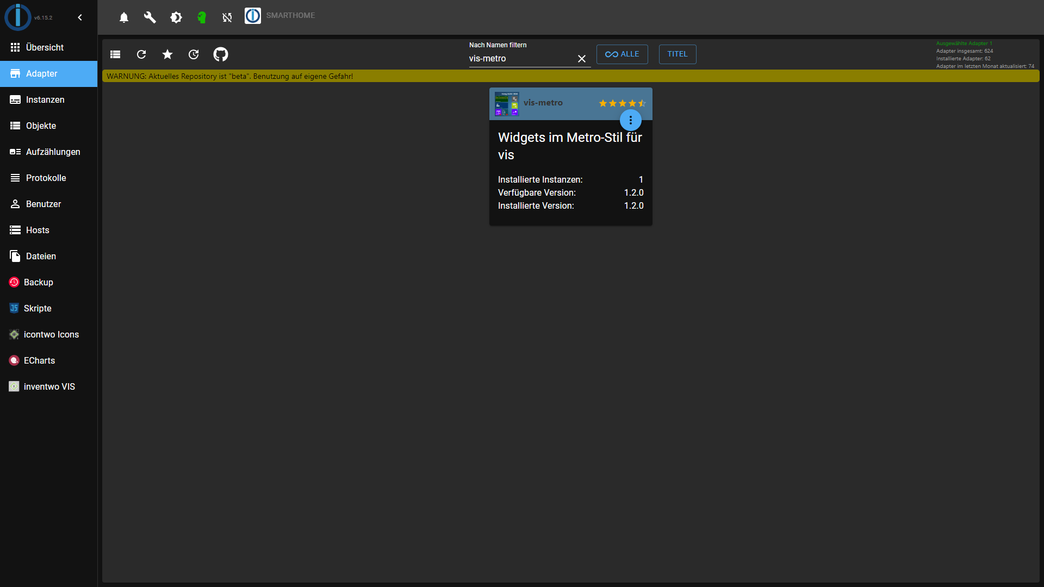
Task: Go to Protokolle page
Action: coord(46,178)
